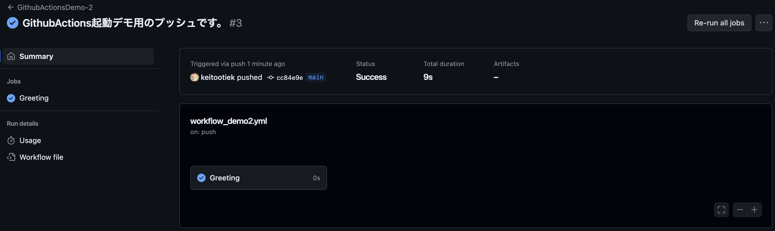
Task: Click the back arrow to GithubActionsDemo-2
Action: pos(11,7)
